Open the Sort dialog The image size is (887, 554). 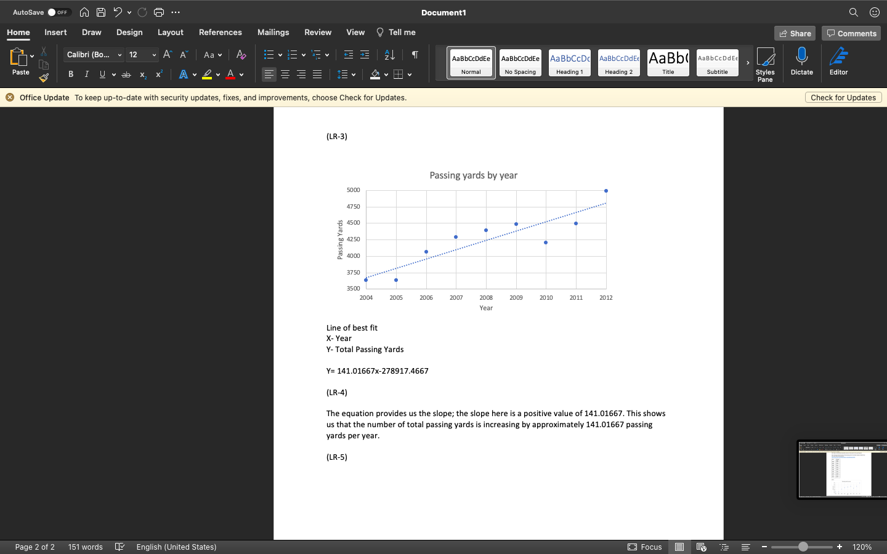click(x=389, y=55)
